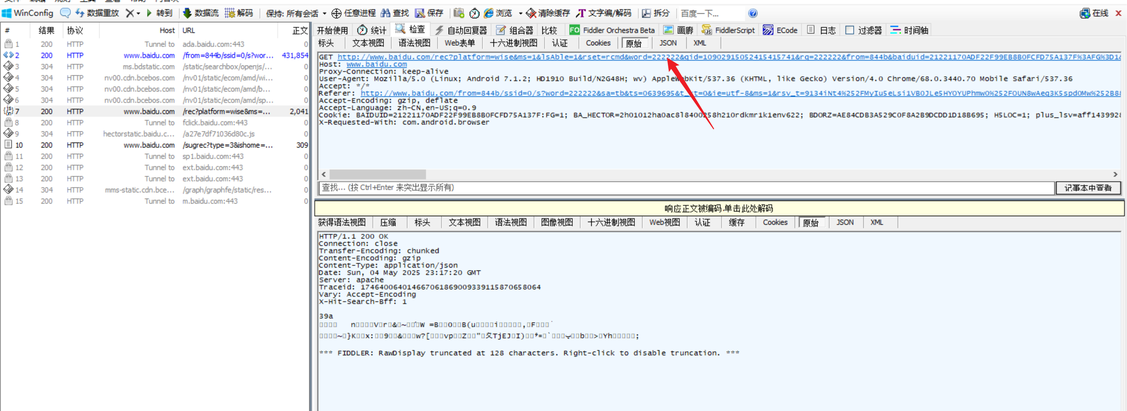Select the 任意进程 process picker

tap(354, 13)
